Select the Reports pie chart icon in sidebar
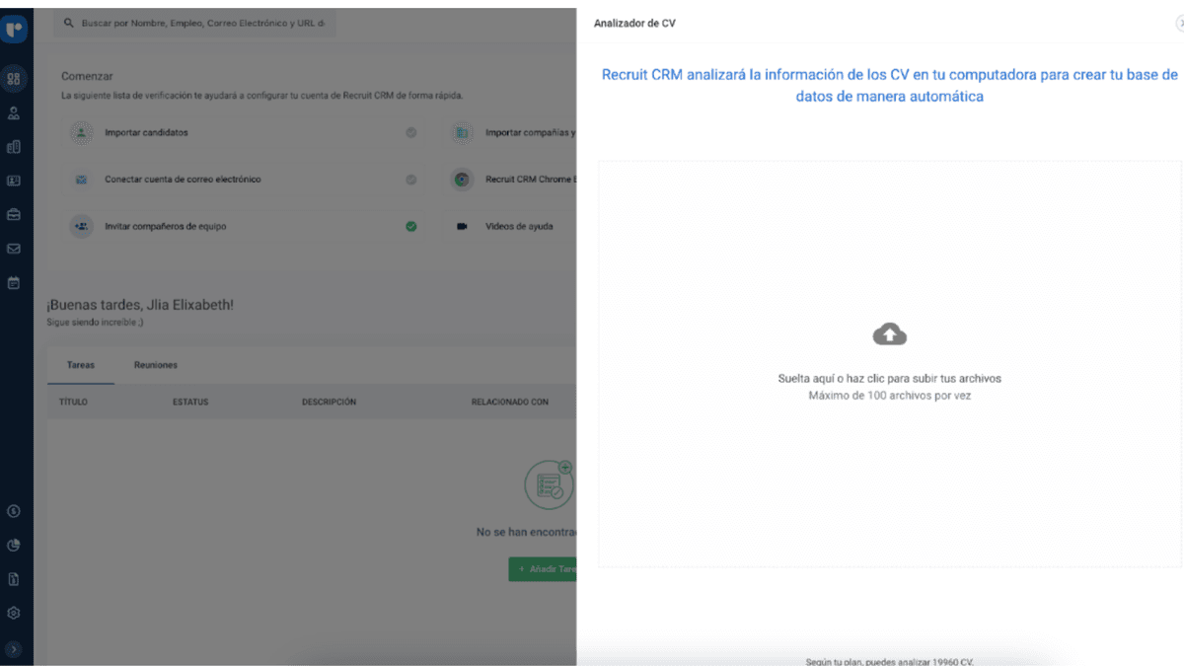The image size is (1184, 666). coord(13,545)
